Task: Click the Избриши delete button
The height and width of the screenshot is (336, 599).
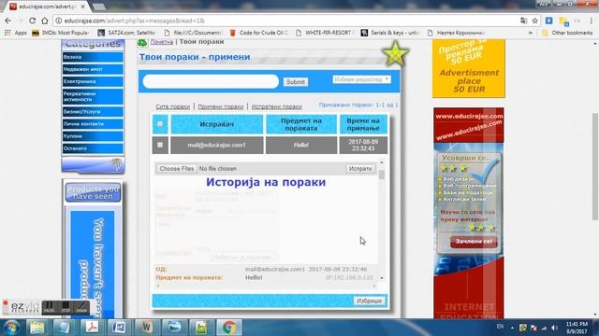Action: (369, 301)
